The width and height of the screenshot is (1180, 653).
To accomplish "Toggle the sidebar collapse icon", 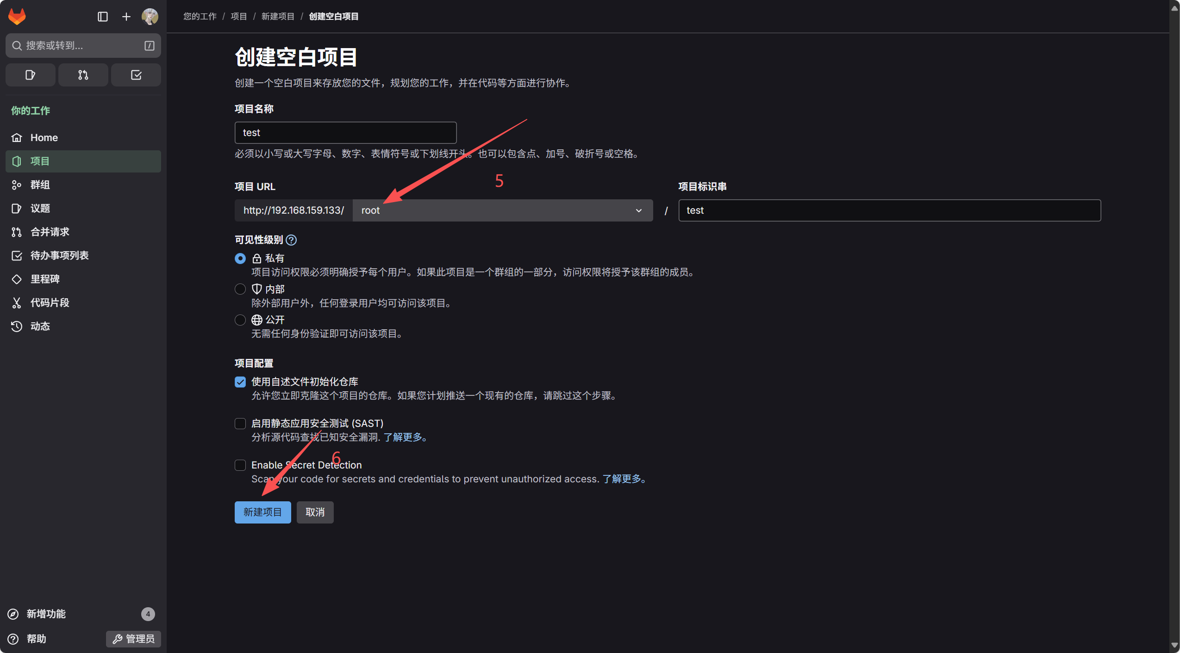I will tap(103, 17).
